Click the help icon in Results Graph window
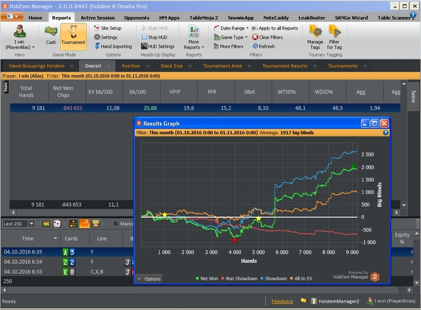 [x=386, y=132]
